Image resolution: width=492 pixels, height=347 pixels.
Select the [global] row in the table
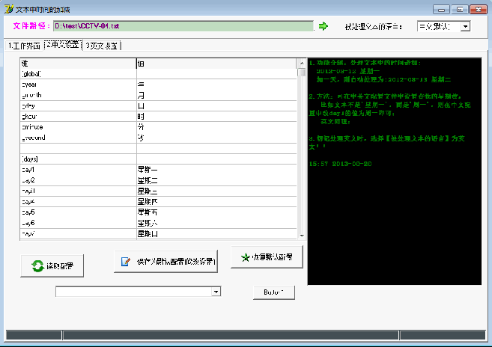point(159,74)
